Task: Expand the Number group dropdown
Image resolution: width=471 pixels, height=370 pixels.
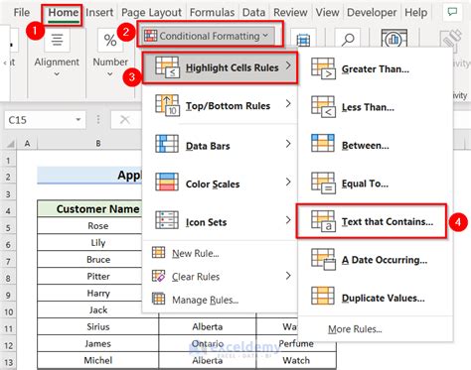Action: (x=110, y=74)
